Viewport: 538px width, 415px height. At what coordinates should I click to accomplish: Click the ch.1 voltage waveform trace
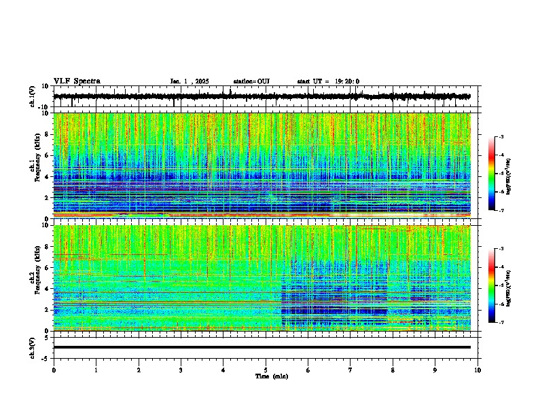262,96
